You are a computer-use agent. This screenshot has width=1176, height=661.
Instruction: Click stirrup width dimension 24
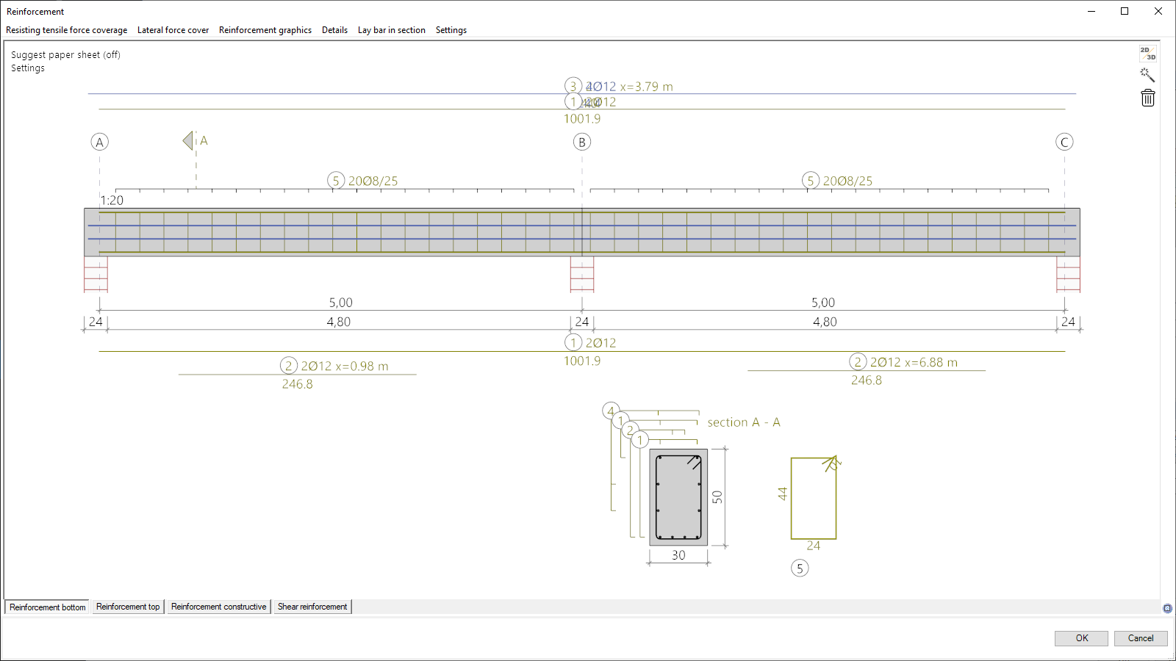[814, 546]
